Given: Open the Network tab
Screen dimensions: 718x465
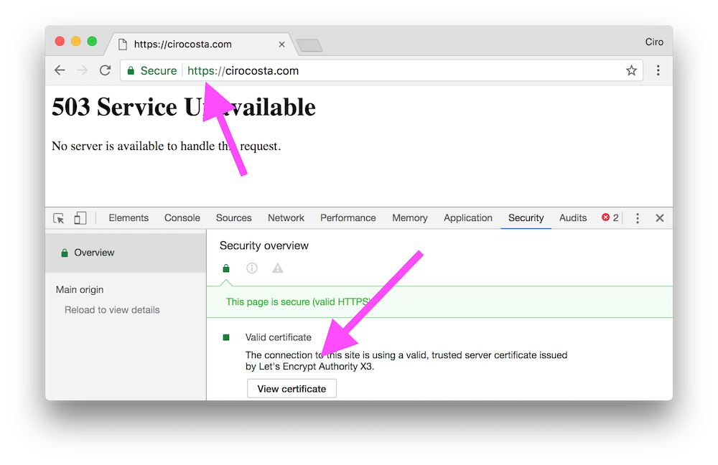Looking at the screenshot, I should pos(286,218).
